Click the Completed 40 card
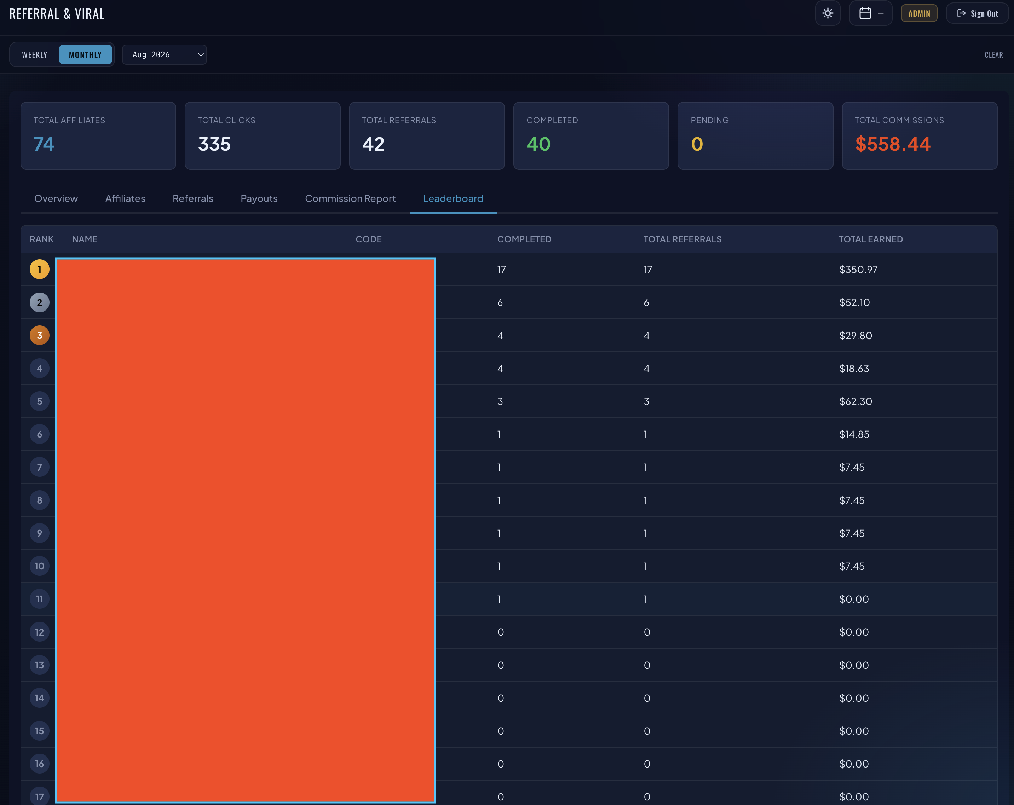 [x=591, y=136]
